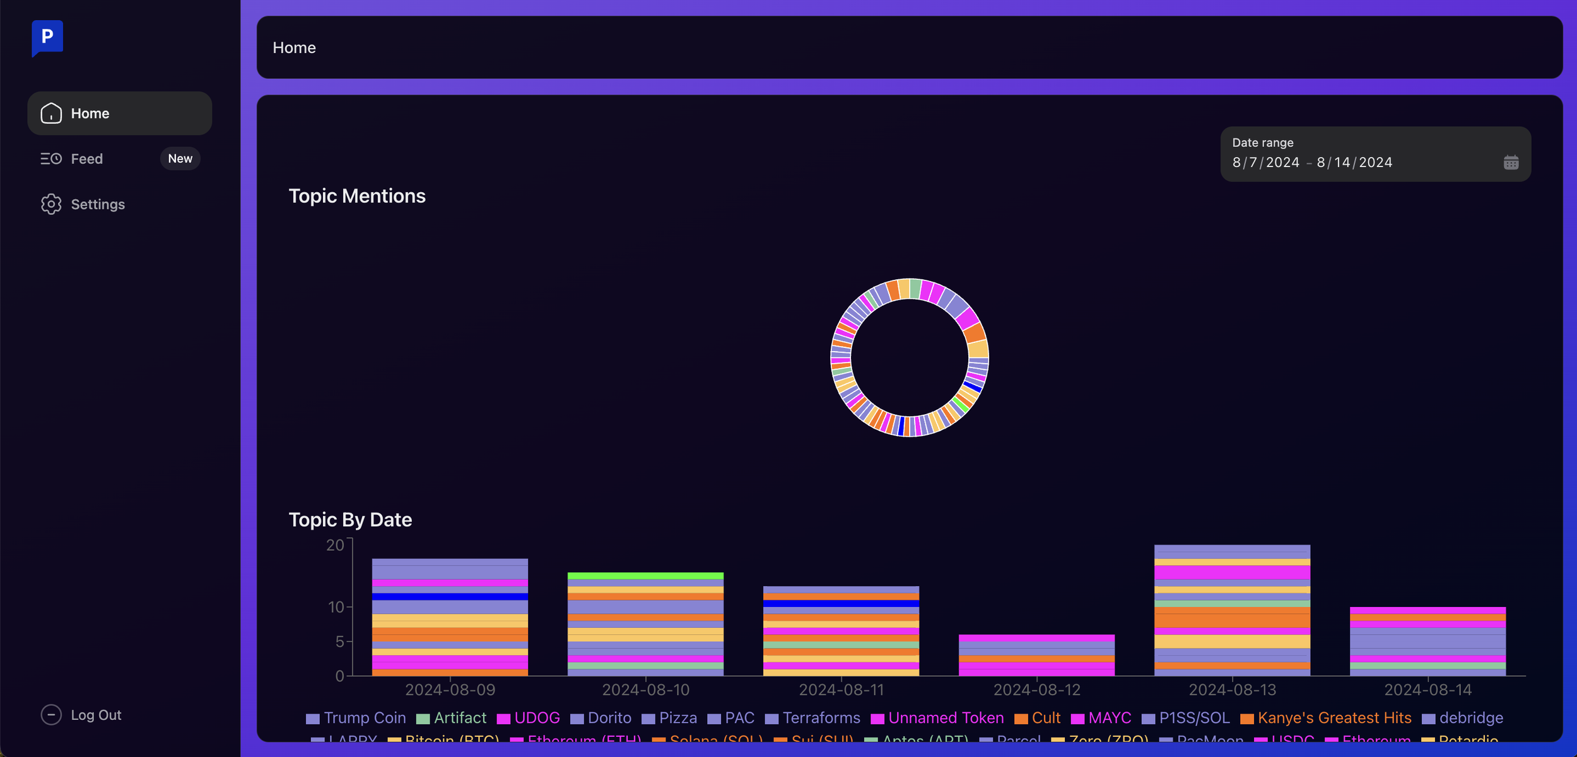Open the Feed menu item
The width and height of the screenshot is (1577, 757).
click(87, 159)
